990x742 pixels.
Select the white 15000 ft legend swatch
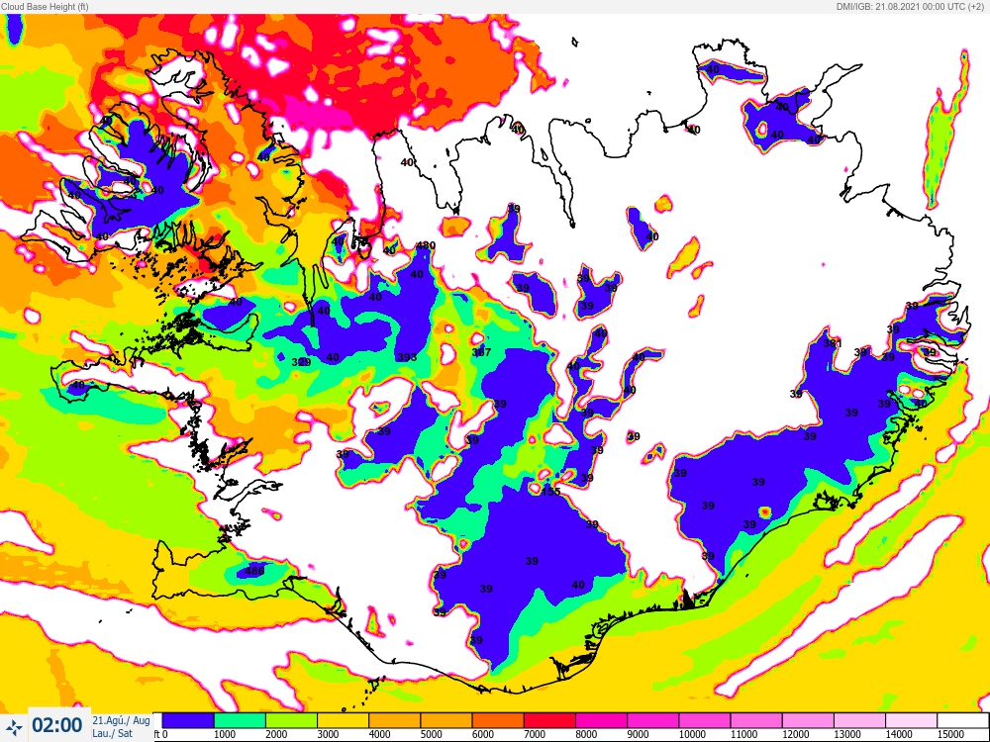click(x=963, y=720)
